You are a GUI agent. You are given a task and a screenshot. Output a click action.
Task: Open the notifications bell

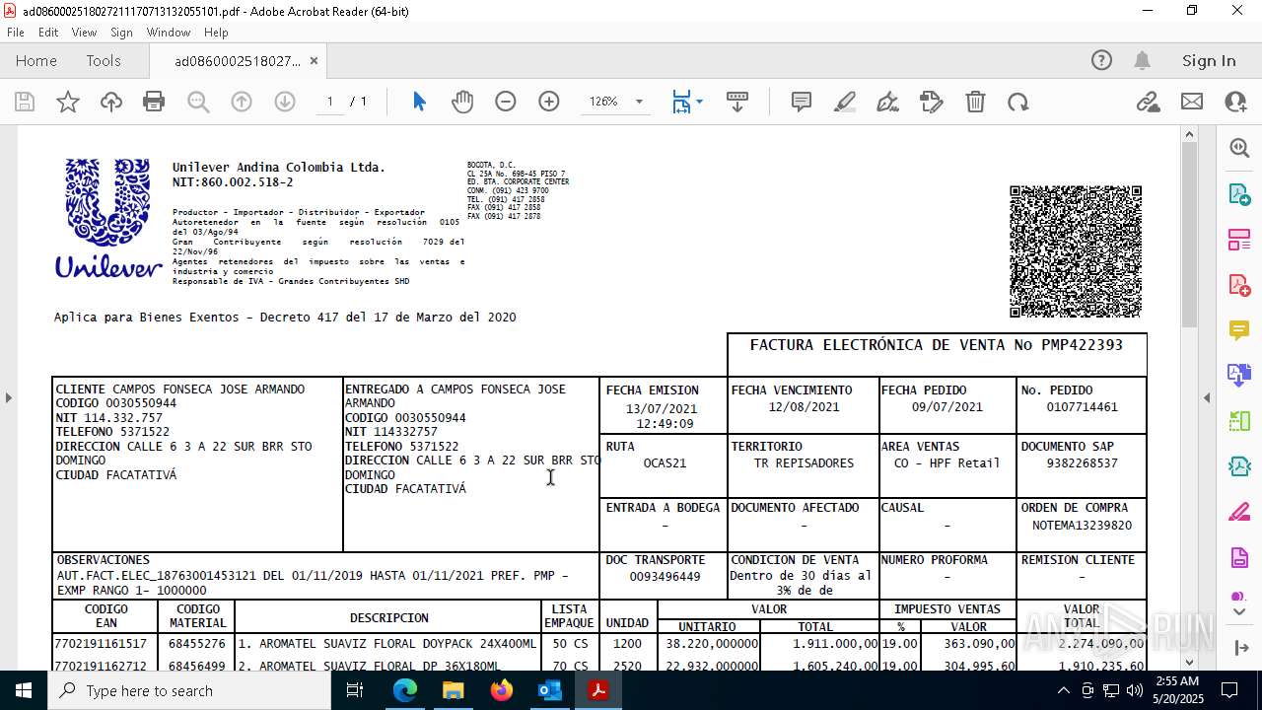tap(1142, 61)
